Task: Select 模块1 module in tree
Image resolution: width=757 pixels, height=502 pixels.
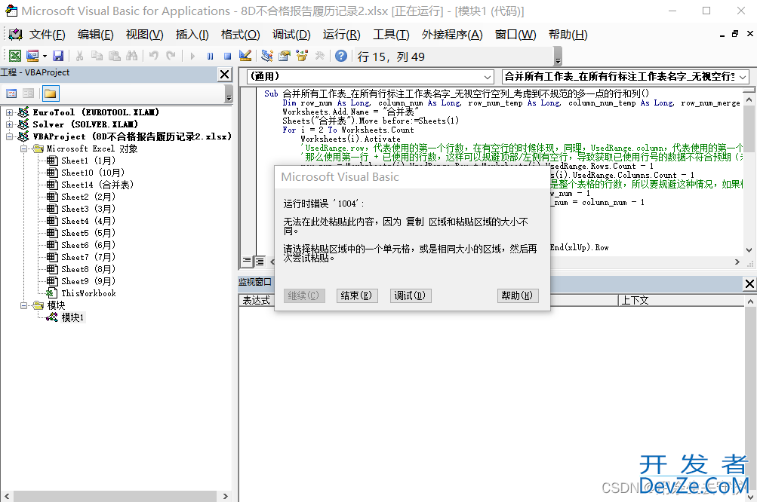Action: pos(73,317)
